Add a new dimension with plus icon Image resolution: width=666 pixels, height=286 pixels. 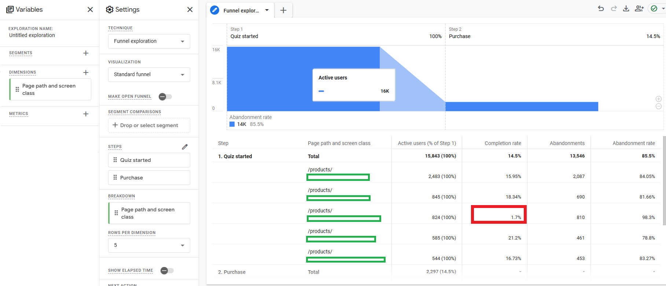(86, 73)
